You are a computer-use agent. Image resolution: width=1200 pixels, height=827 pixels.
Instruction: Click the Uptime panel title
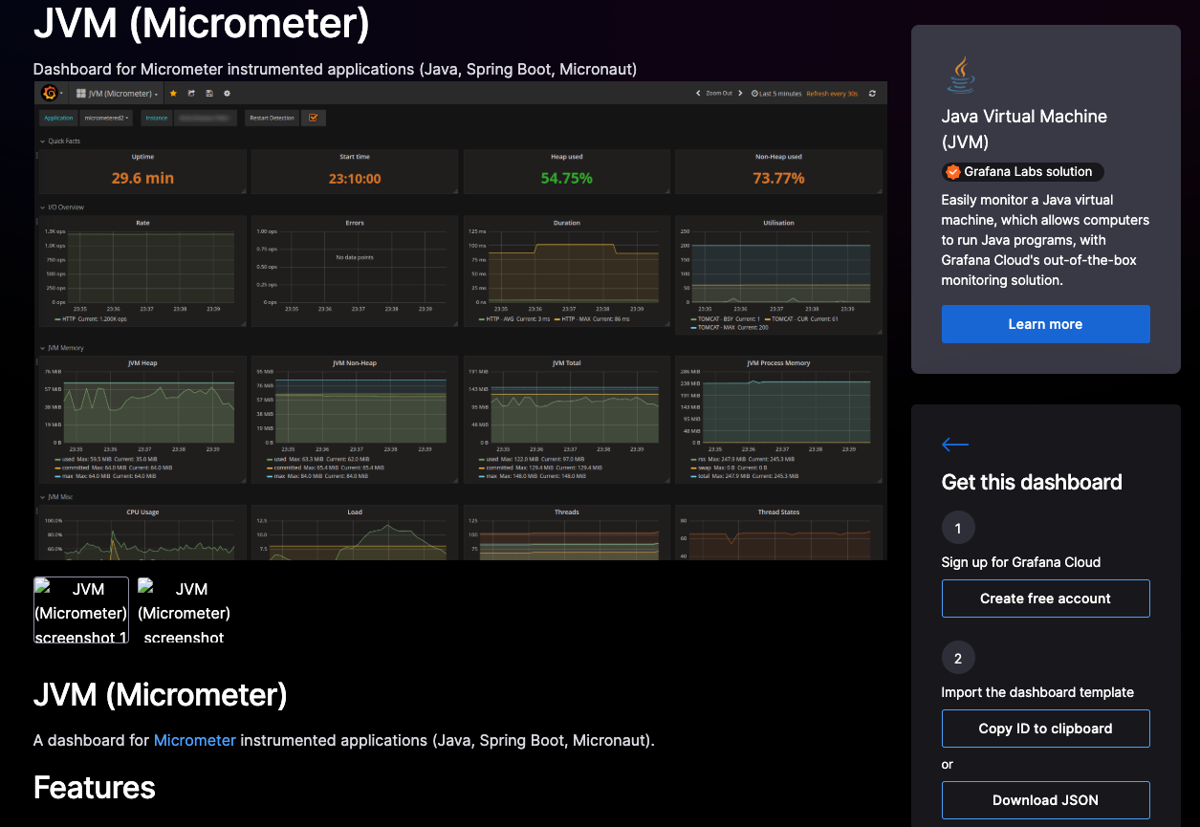point(142,157)
